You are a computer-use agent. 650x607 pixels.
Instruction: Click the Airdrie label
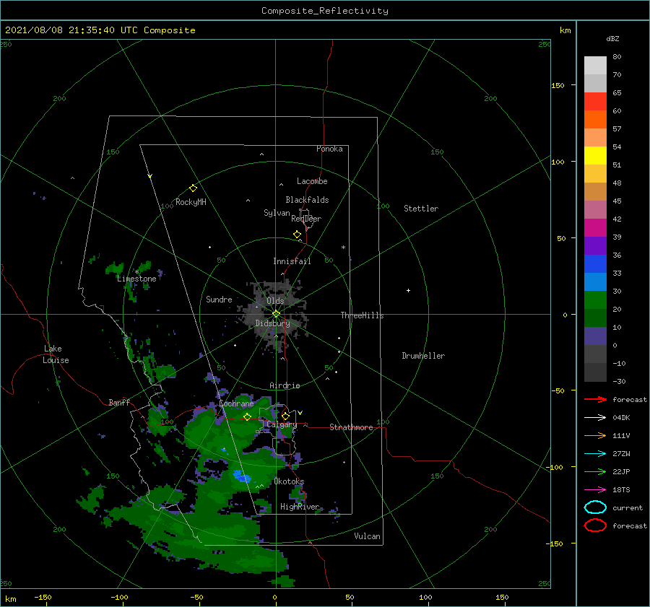tap(285, 385)
